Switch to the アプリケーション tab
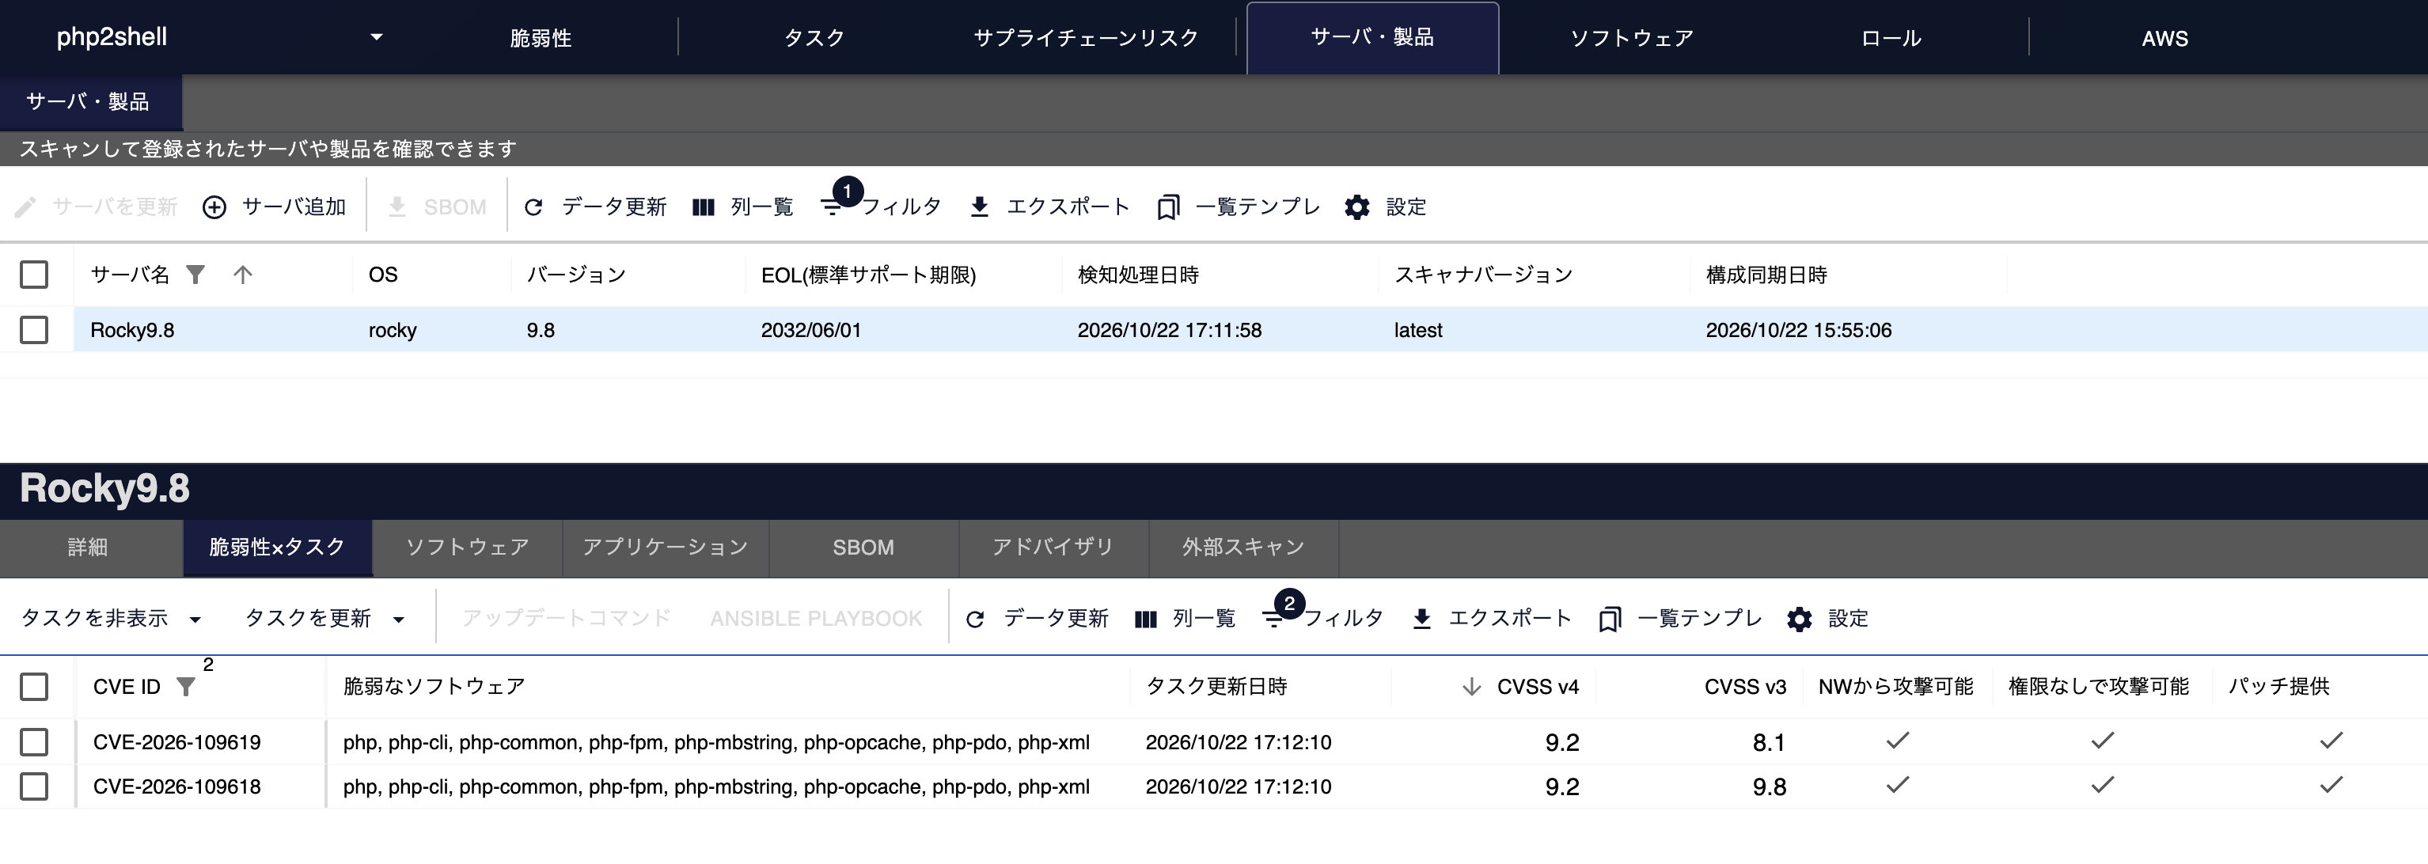Viewport: 2428px width, 864px height. tap(666, 548)
